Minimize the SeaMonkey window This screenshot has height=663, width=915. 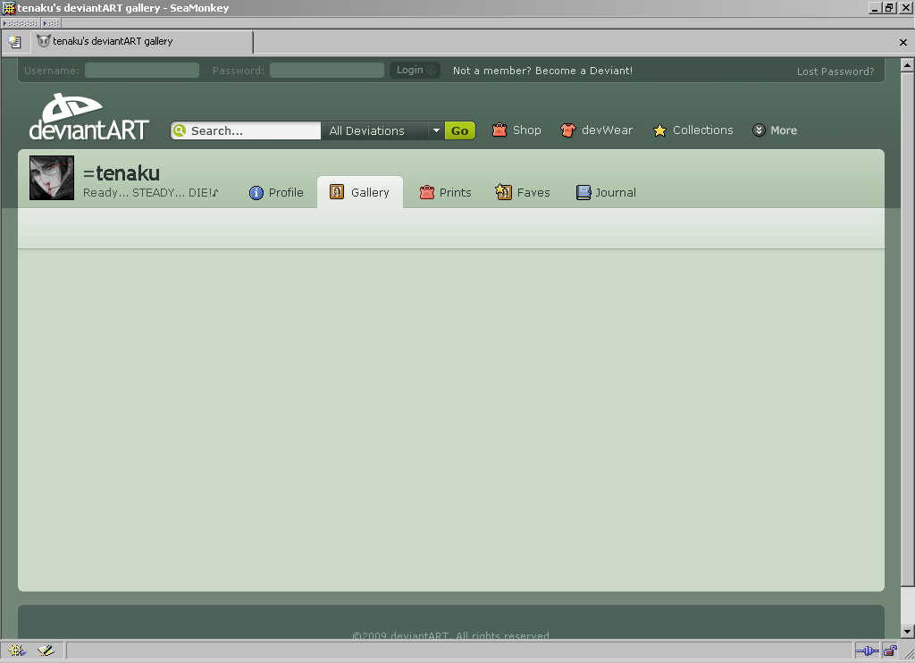pos(874,8)
